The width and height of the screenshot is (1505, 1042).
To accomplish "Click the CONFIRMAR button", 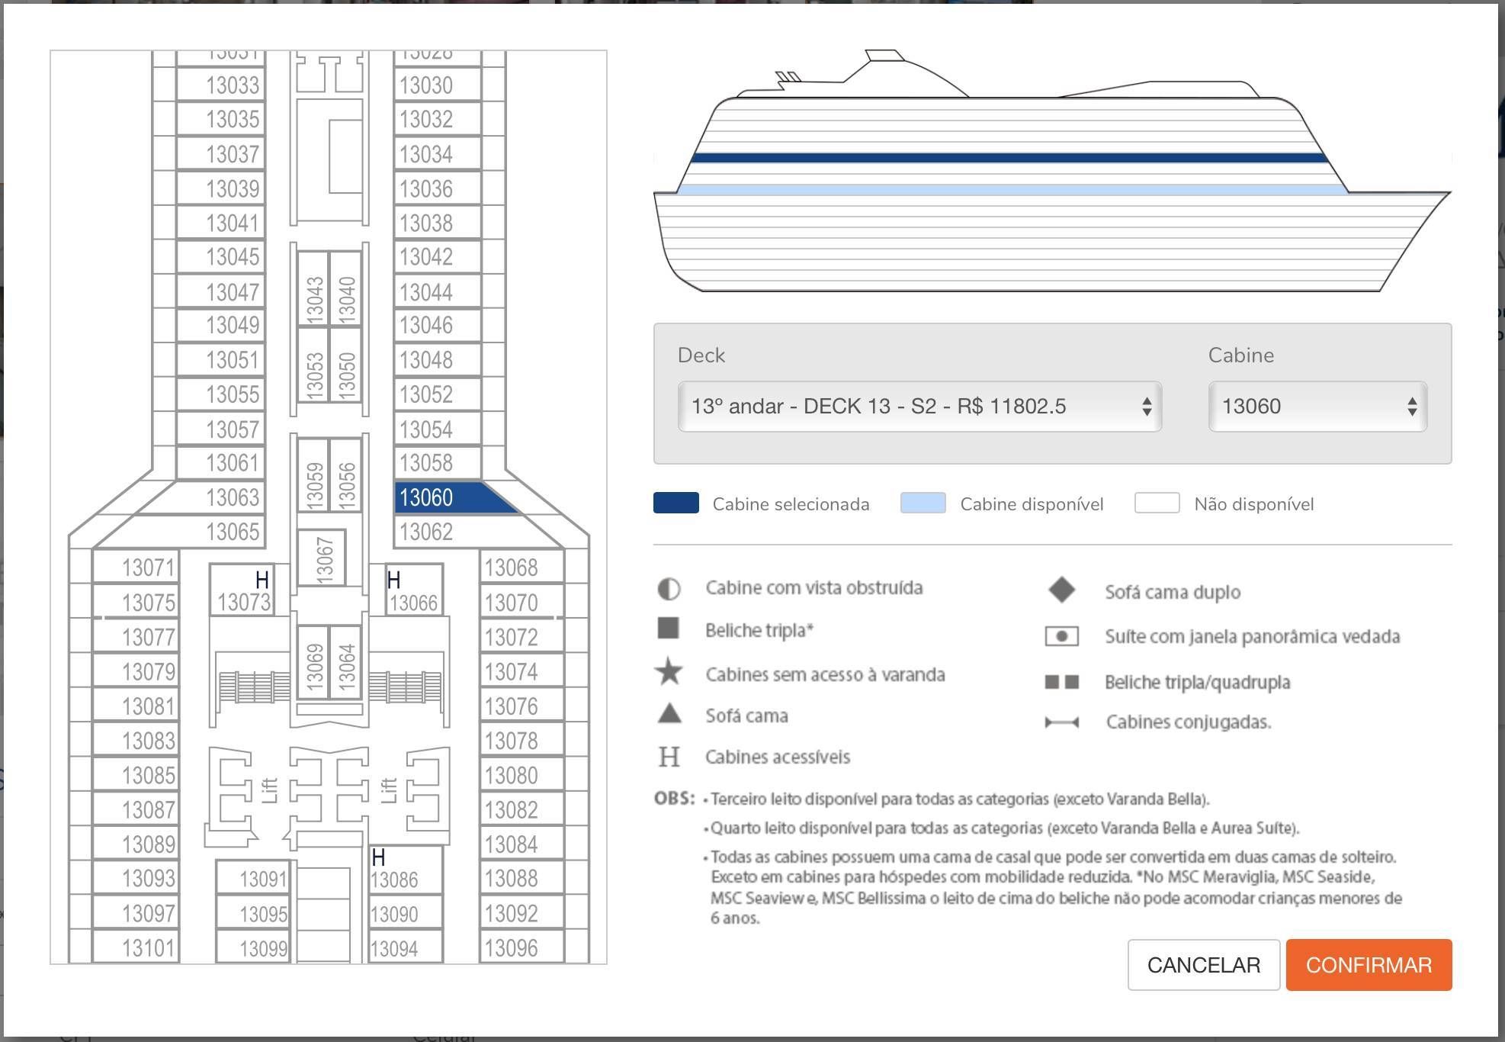I will point(1369,965).
